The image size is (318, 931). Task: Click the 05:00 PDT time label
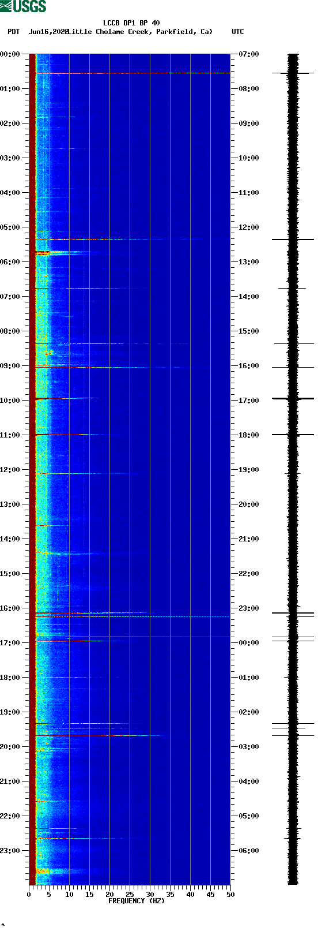10,227
